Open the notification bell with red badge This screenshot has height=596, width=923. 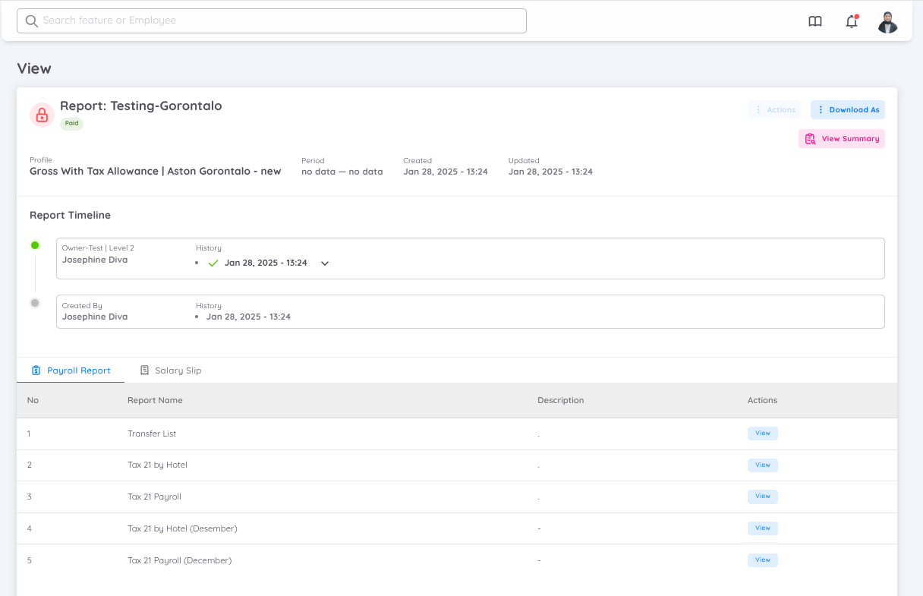(x=851, y=21)
